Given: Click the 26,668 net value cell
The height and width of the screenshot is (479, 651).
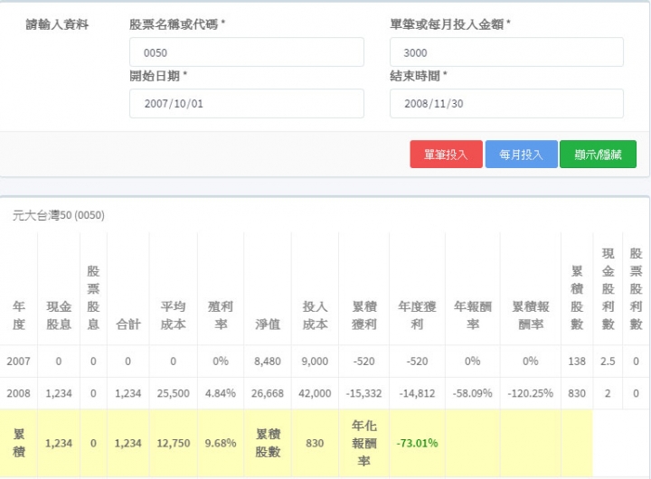Looking at the screenshot, I should [x=268, y=393].
